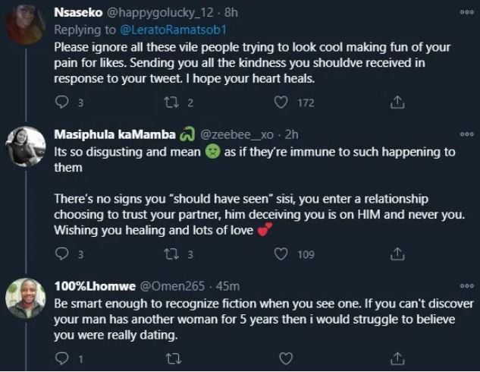Screen dimensions: 480x372
Task: Retweet Nsaseko's tweet
Action: [171, 102]
